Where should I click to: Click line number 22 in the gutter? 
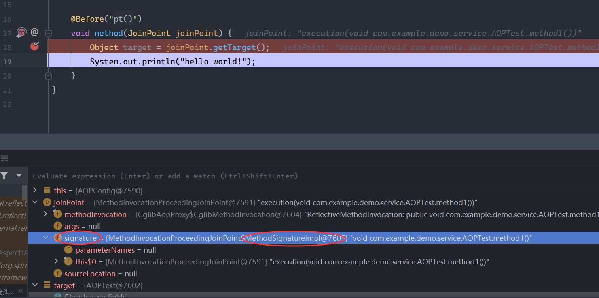(x=7, y=104)
